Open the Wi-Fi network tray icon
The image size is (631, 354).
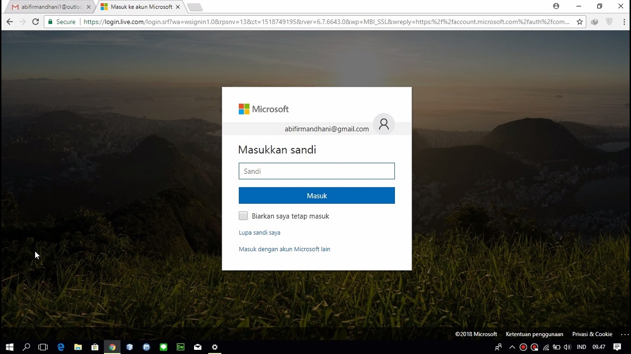click(x=546, y=347)
